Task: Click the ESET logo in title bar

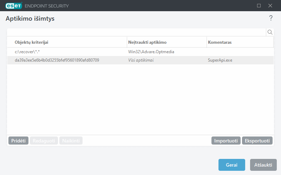Action: (14, 6)
